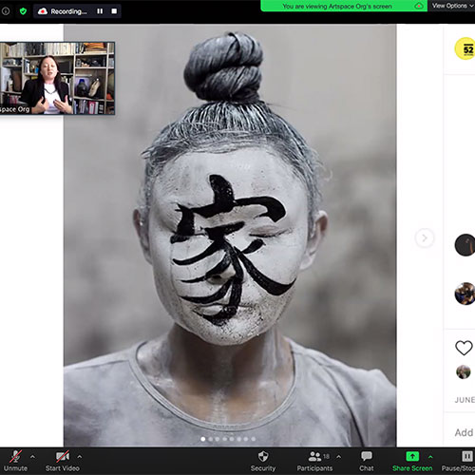Pause the recording in the top bar
Viewport: 475px width, 475px height.
click(100, 11)
